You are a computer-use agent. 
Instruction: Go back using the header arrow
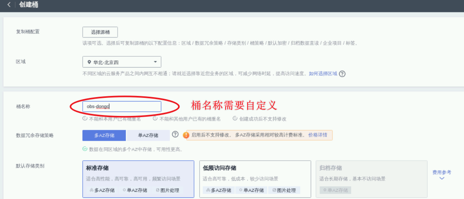(9, 5)
